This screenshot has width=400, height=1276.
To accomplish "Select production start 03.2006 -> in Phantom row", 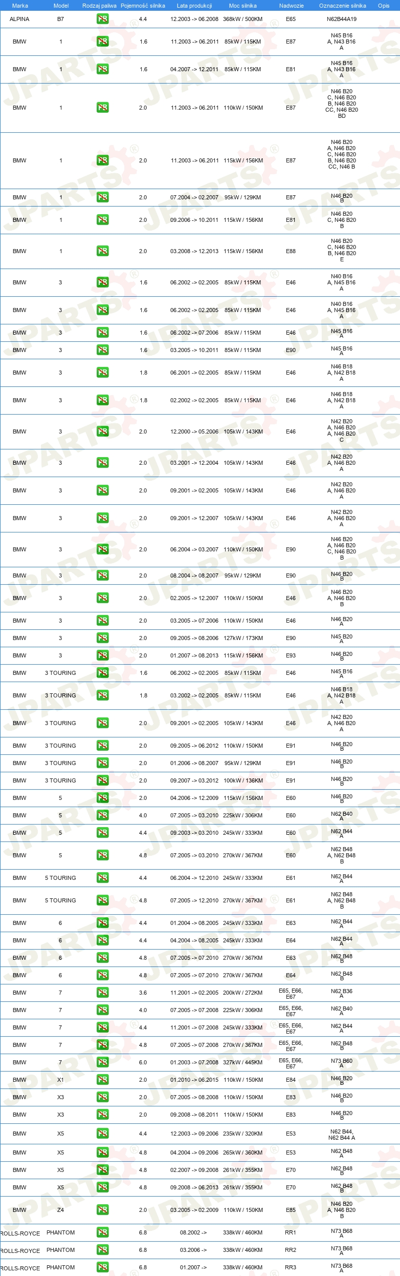I will 193,1250.
